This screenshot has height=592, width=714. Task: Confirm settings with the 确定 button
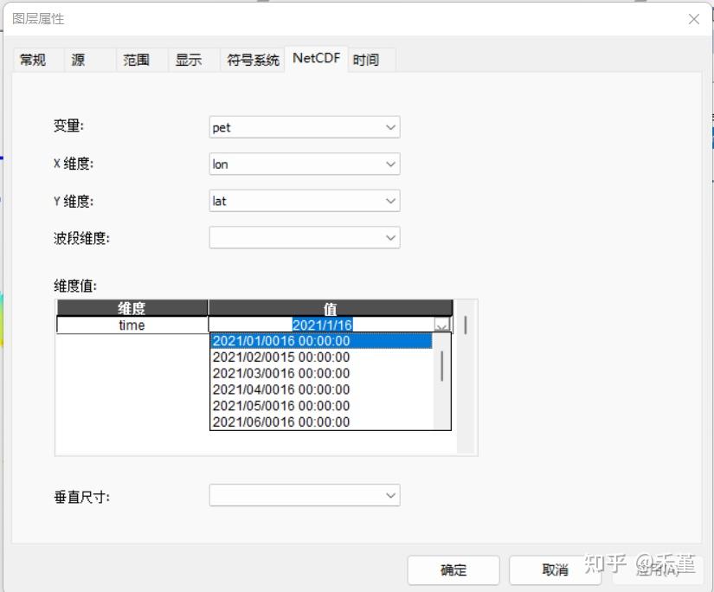point(453,569)
